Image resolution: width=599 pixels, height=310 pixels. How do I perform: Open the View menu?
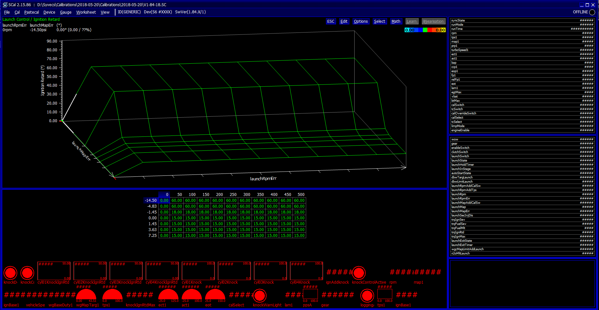point(105,12)
